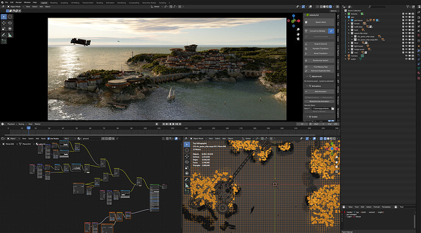Select the Move tool in top-view viewport
421x233 pixels.
click(x=187, y=156)
